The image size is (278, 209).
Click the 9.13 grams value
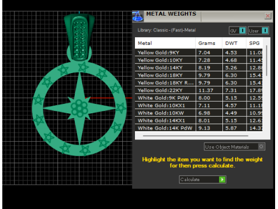pos(204,128)
